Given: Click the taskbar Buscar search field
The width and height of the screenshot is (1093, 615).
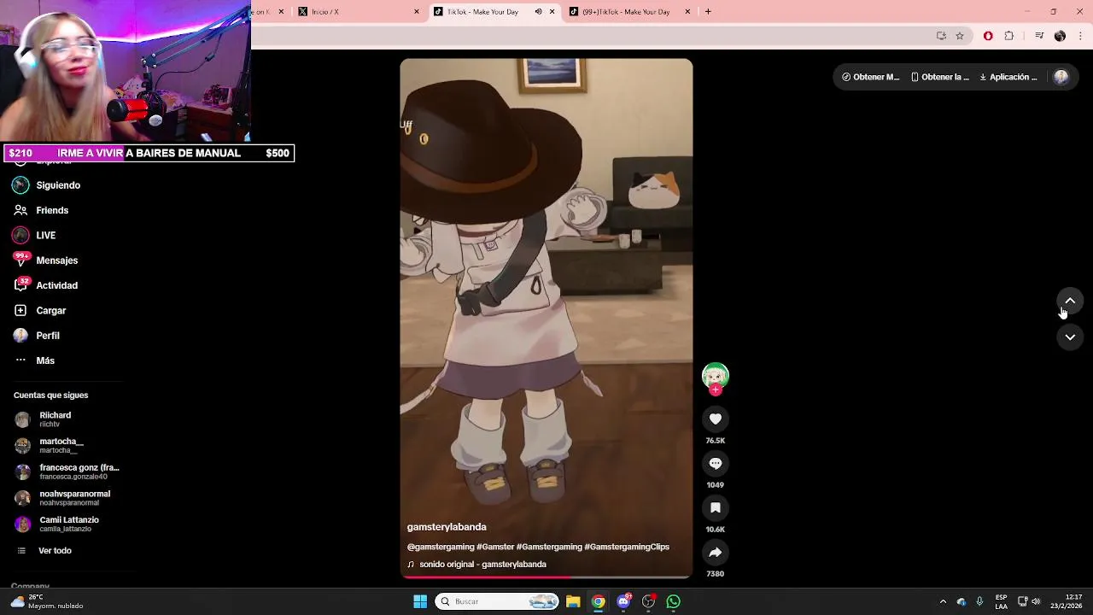Looking at the screenshot, I should tap(497, 601).
